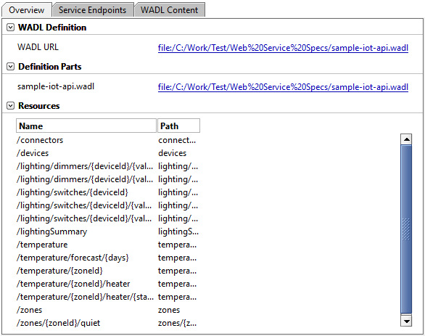This screenshot has height=336, width=425.
Task: Click the resources list scrollbar thumb
Action: tap(406, 229)
